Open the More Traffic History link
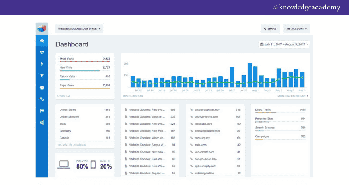The height and width of the screenshot is (185, 349). click(x=292, y=96)
